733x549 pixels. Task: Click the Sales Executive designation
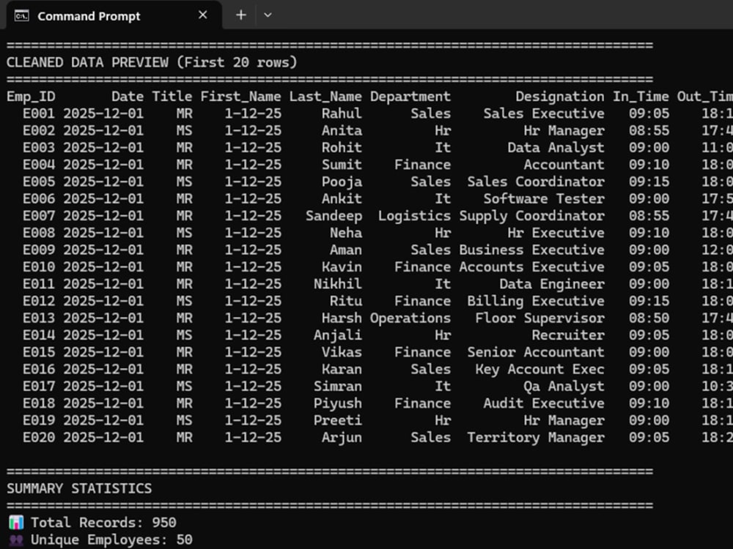544,113
